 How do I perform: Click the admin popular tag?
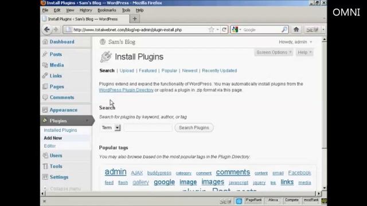coord(115,172)
